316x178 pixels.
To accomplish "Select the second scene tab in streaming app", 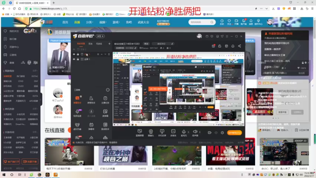I will tap(90, 44).
